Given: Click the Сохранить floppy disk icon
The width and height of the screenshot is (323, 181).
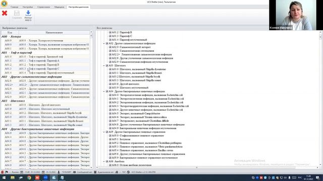Looking at the screenshot, I should click(17, 14).
